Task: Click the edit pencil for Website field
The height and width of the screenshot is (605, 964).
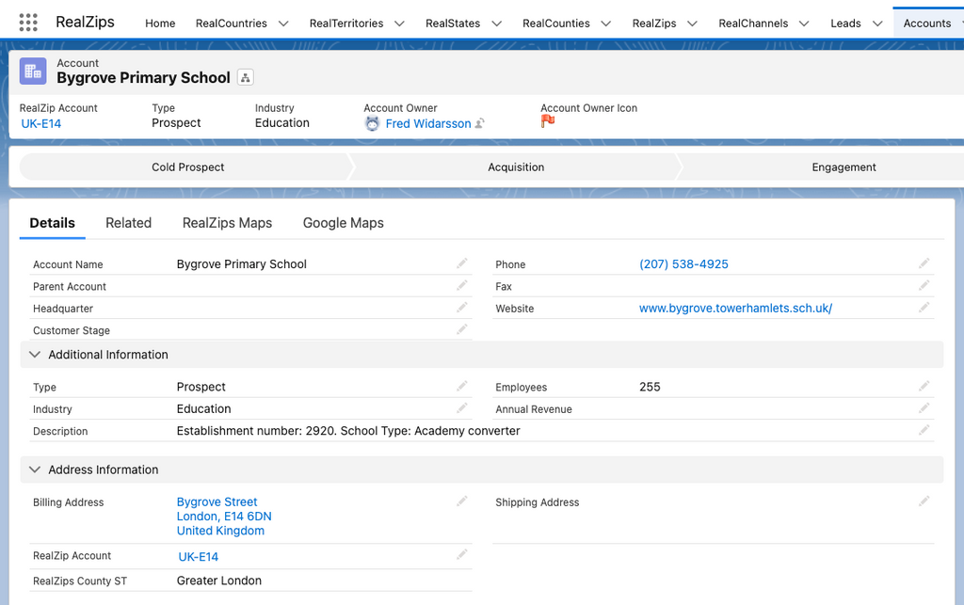Action: pyautogui.click(x=924, y=309)
